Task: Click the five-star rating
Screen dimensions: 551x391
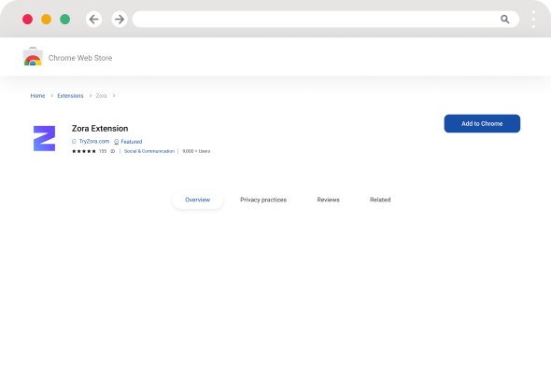Action: tap(84, 151)
